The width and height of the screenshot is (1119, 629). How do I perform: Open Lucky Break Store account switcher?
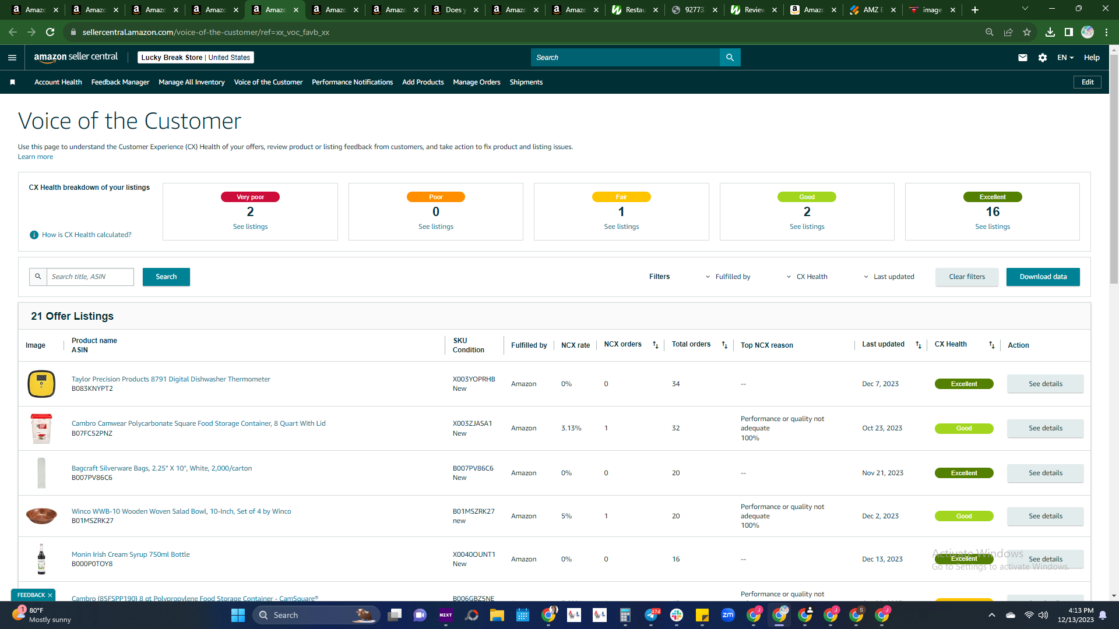pos(196,57)
